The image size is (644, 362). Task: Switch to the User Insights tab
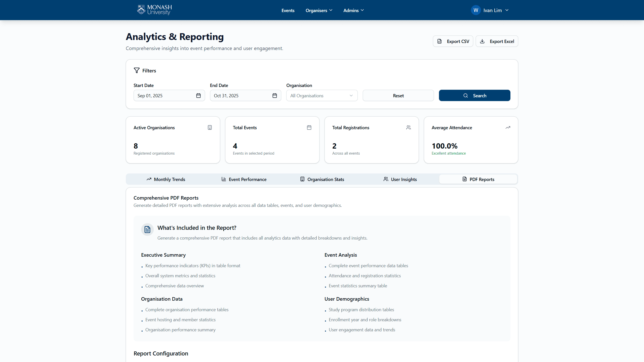pyautogui.click(x=400, y=179)
